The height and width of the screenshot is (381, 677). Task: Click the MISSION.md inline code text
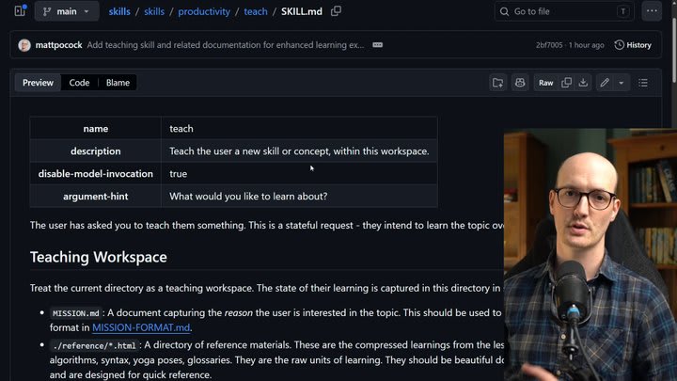tap(75, 313)
